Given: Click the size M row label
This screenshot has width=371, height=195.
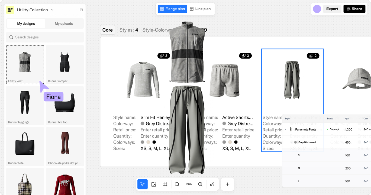Looking at the screenshot, I should [299, 168].
